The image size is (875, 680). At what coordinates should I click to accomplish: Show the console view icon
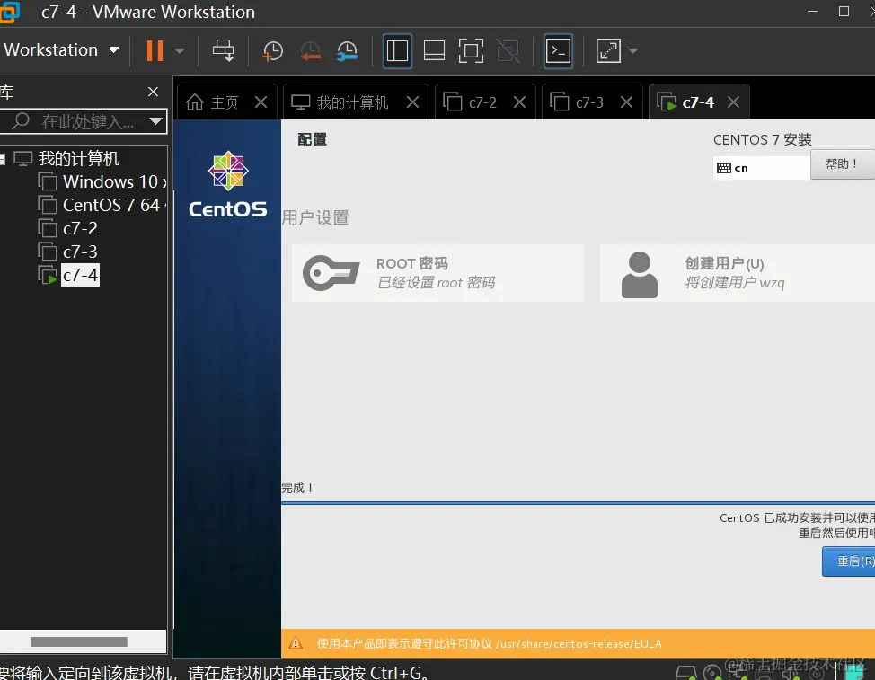click(x=558, y=51)
